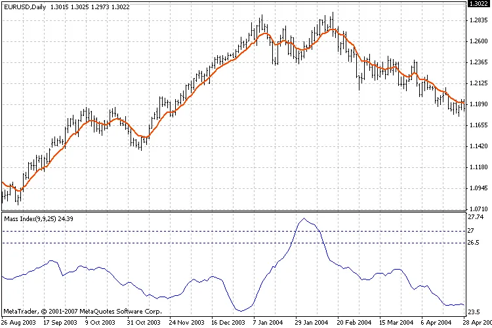Click the 1.0710 price axis label
Image resolution: width=492 pixels, height=328 pixels.
click(x=478, y=209)
